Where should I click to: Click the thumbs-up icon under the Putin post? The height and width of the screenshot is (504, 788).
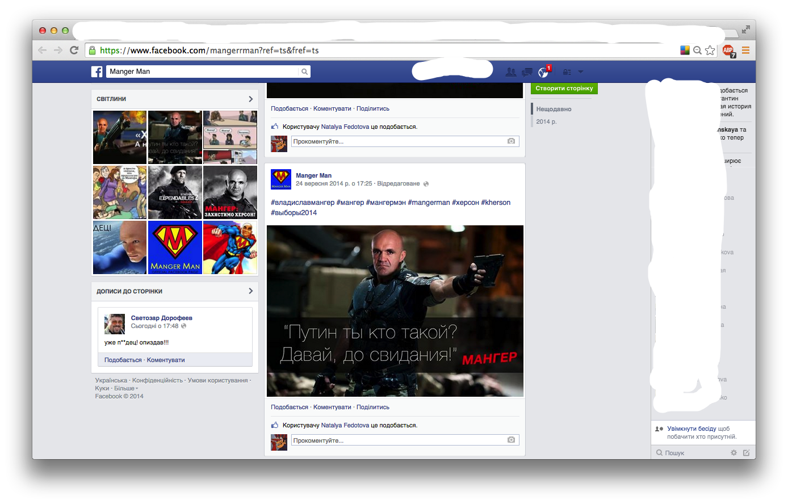275,425
